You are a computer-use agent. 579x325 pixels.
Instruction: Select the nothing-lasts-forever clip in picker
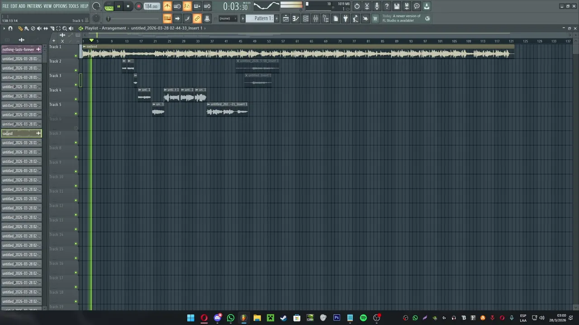tap(21, 49)
